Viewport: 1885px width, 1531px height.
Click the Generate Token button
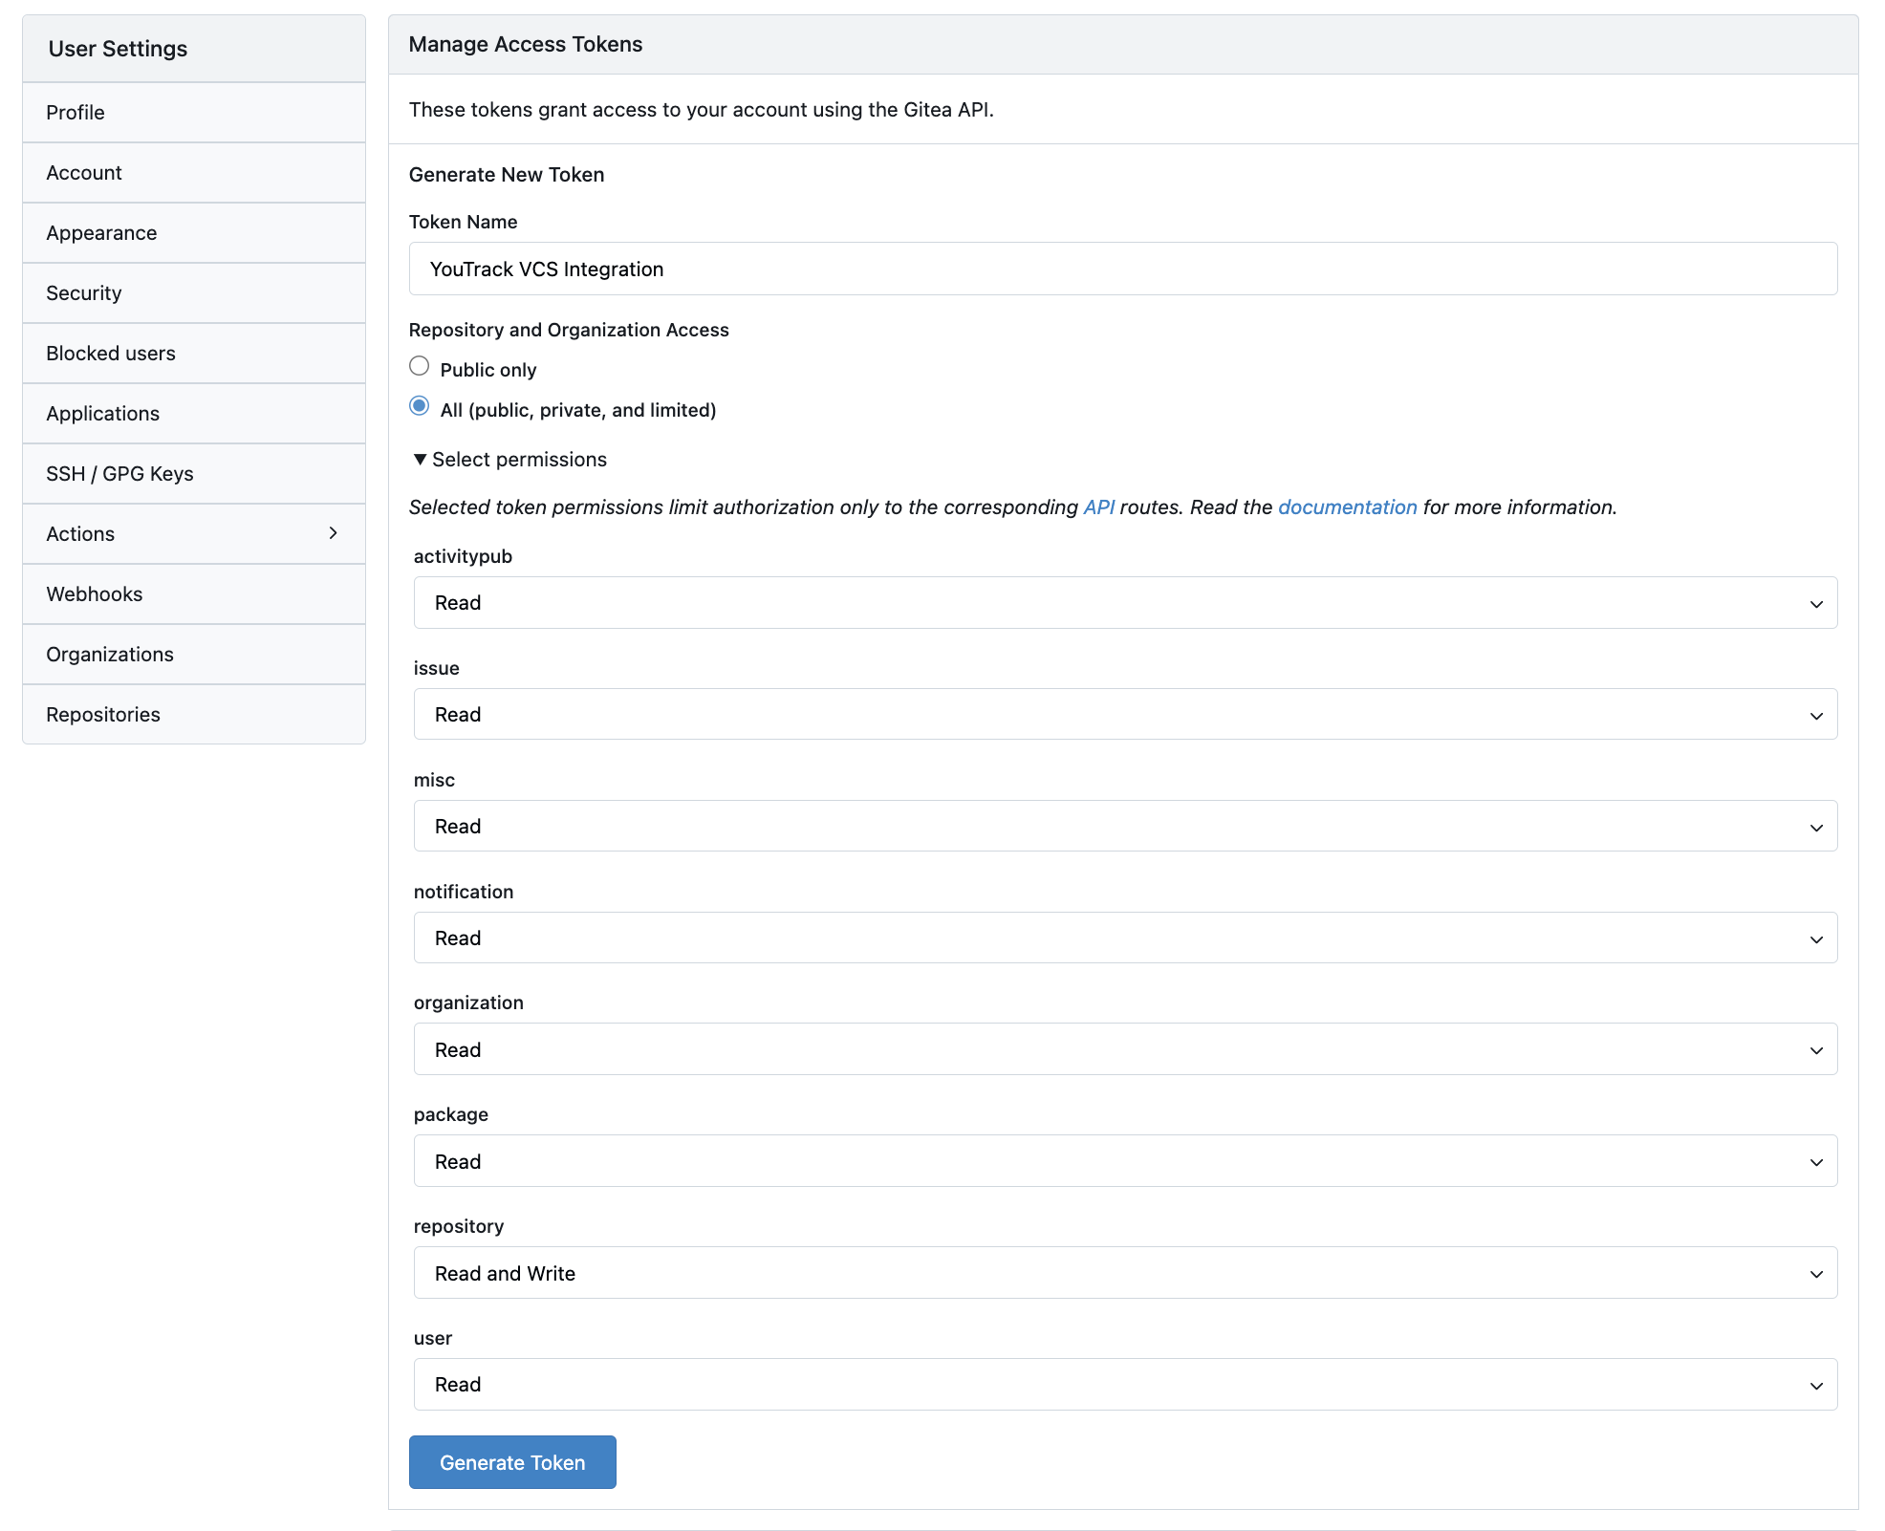[x=511, y=1461]
